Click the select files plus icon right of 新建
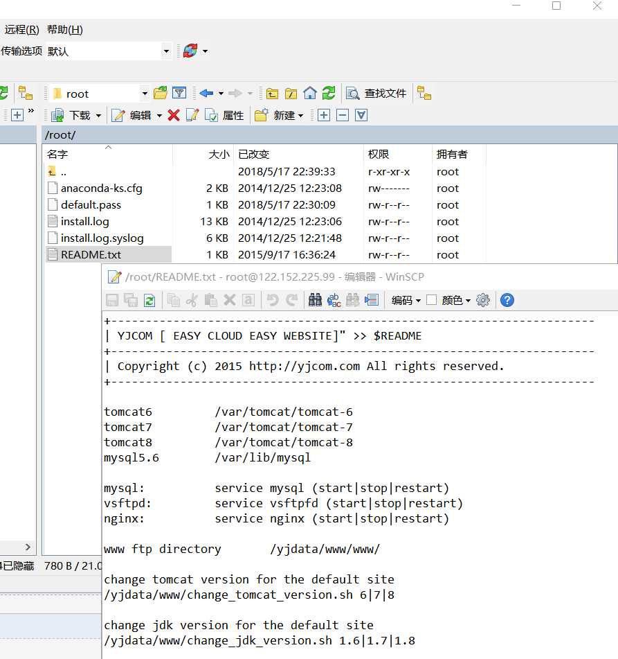The width and height of the screenshot is (618, 659). [x=324, y=115]
